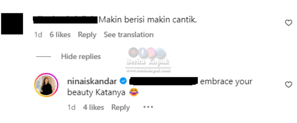Click the top commenter's blacked-out avatar

pyautogui.click(x=12, y=24)
